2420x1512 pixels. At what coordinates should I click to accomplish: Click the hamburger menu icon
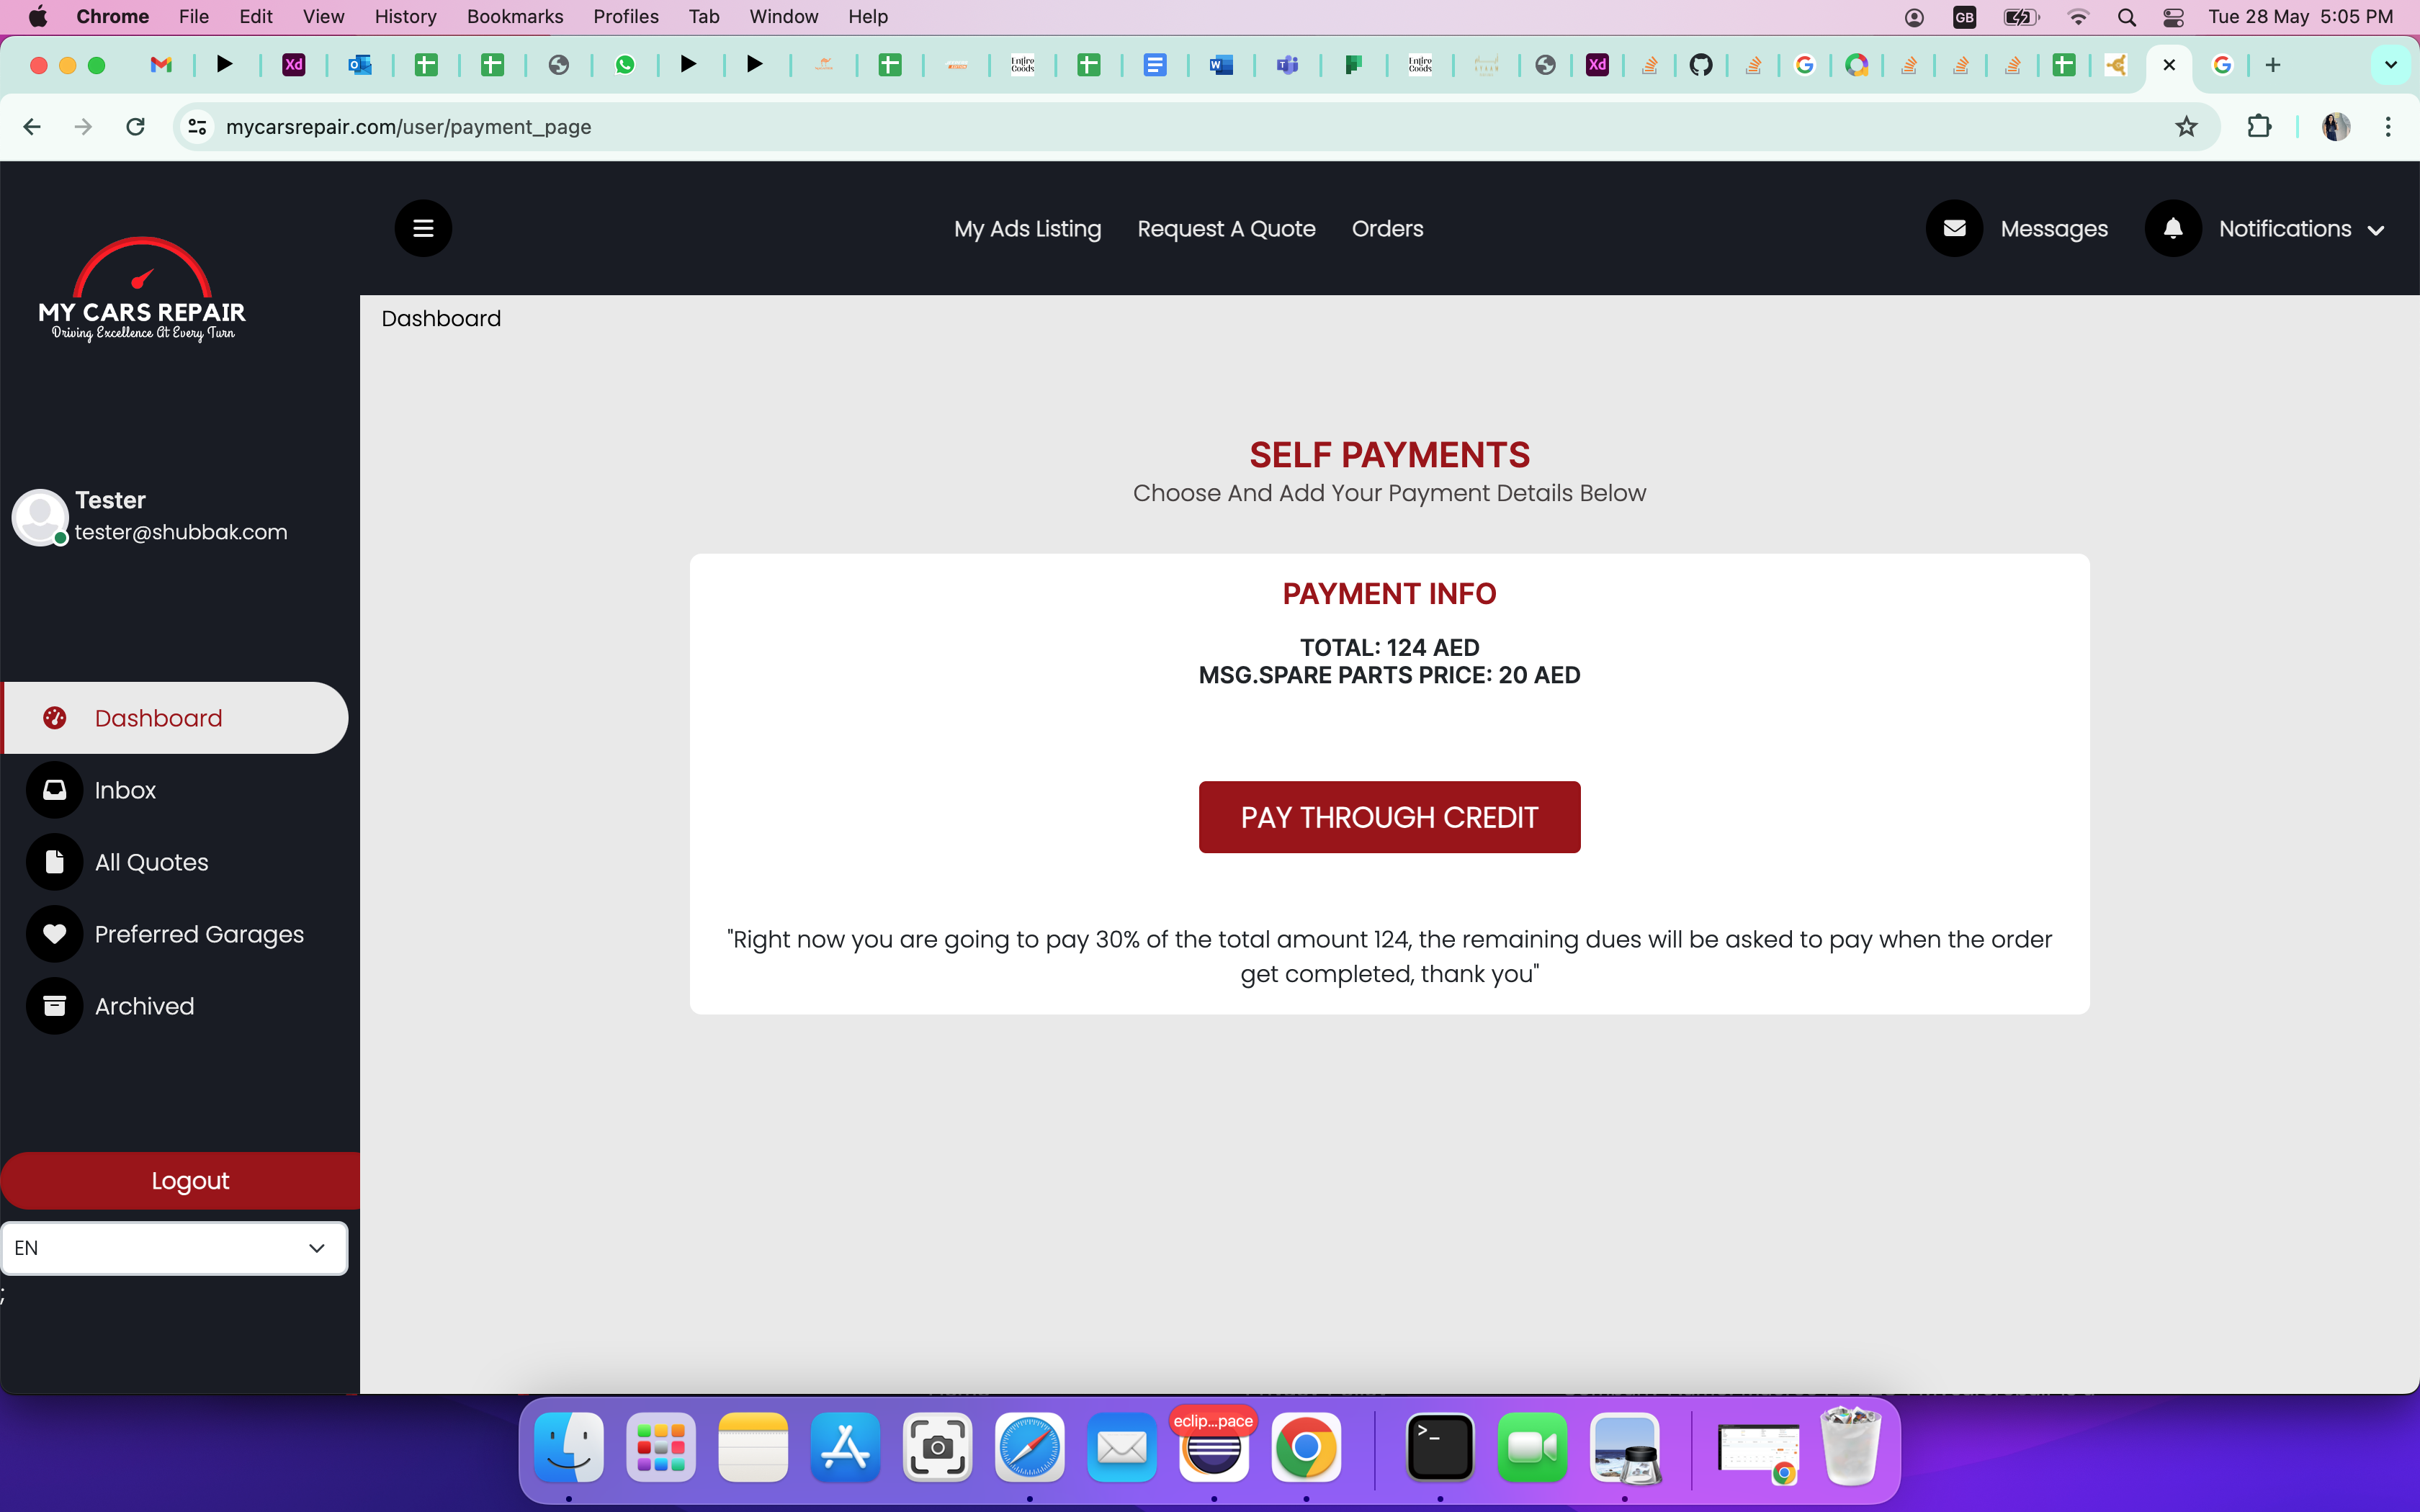pyautogui.click(x=423, y=228)
